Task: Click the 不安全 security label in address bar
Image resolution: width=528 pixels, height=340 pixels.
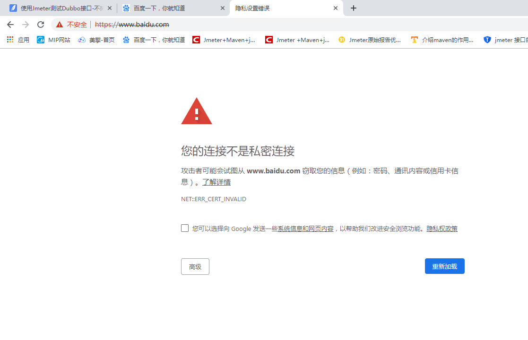Action: 77,25
